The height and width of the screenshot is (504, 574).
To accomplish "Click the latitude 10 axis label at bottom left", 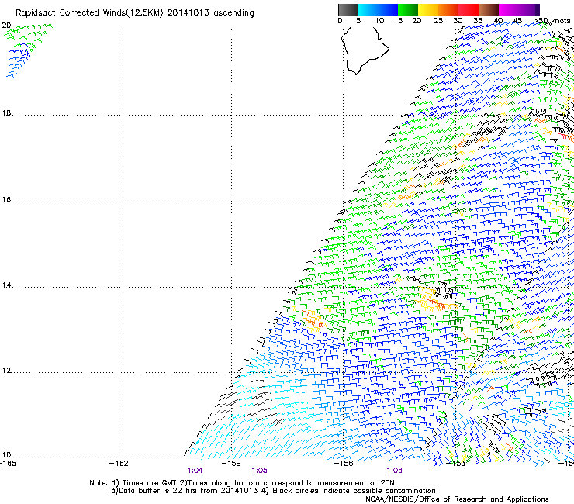I will tap(6, 455).
